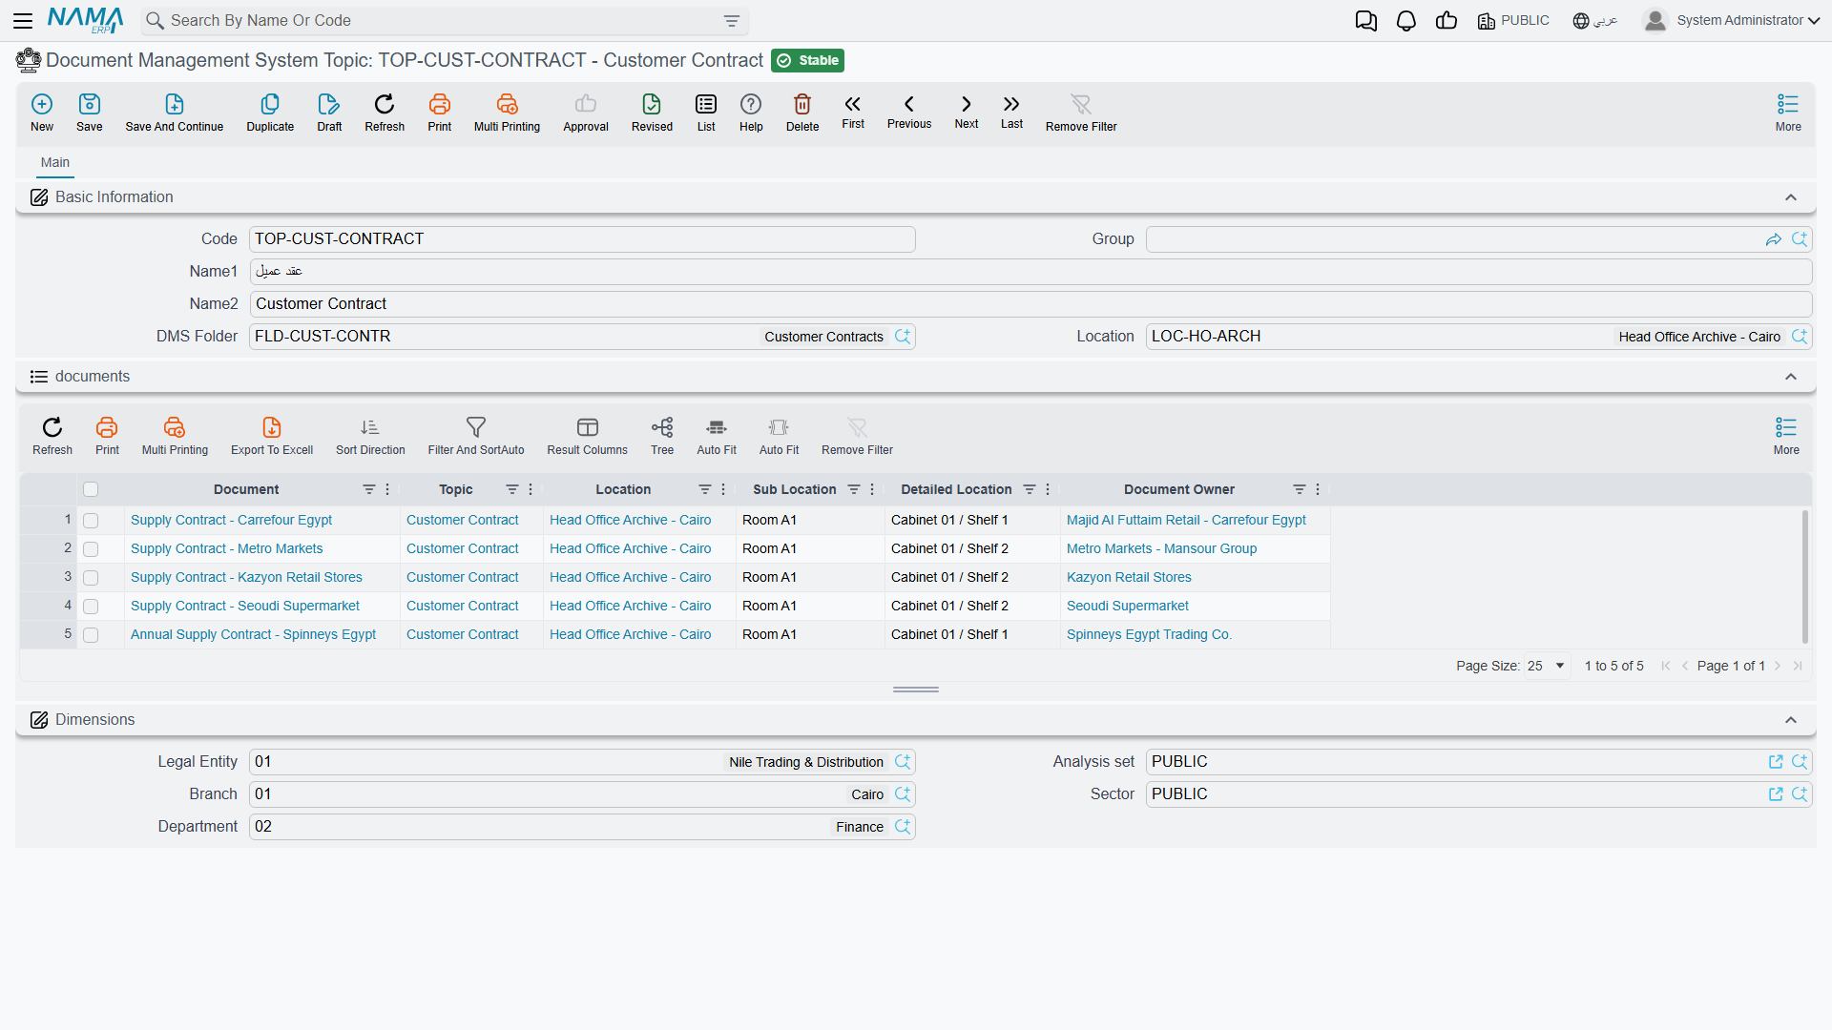
Task: Duplicate the current topic record
Action: pyautogui.click(x=270, y=113)
